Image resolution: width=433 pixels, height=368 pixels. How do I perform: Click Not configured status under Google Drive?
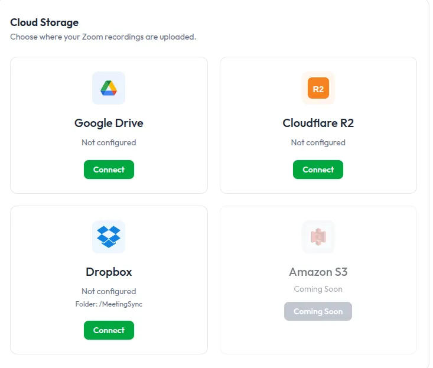(109, 143)
